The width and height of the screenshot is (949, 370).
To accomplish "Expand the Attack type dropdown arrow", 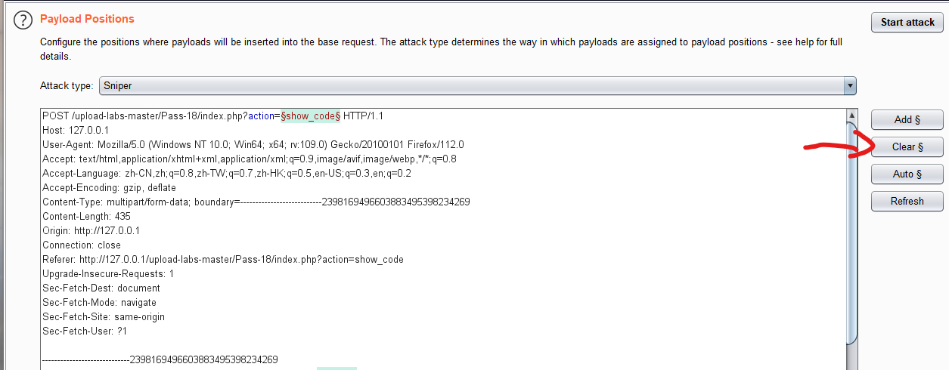I will click(851, 86).
